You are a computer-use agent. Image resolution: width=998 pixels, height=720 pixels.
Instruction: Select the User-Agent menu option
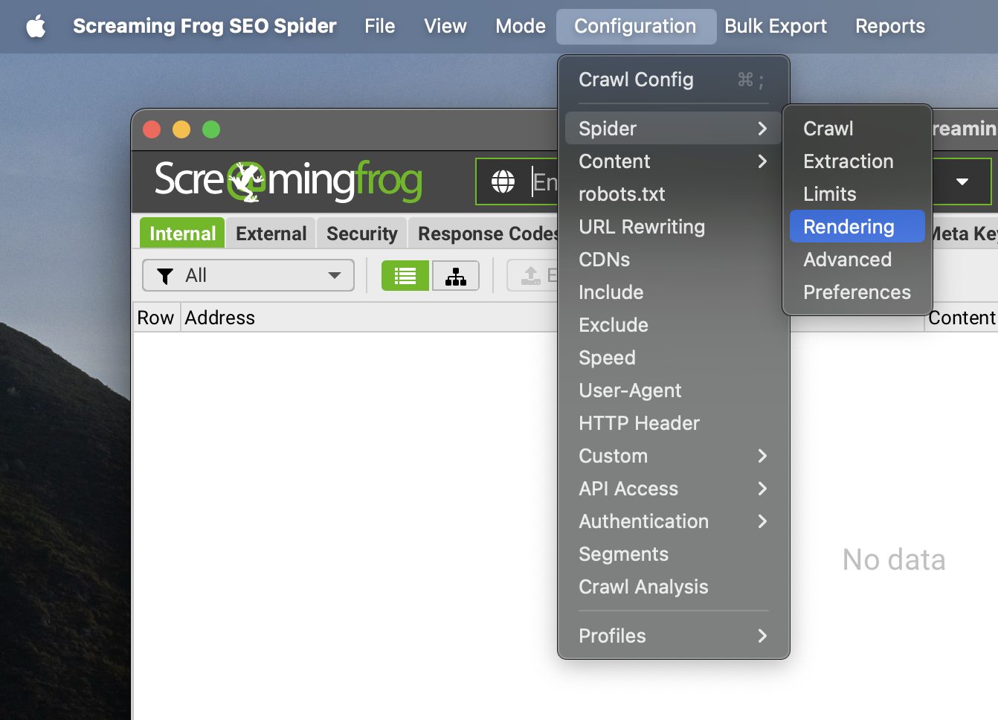[630, 390]
